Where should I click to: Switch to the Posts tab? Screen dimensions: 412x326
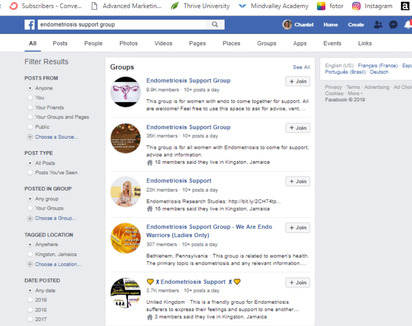click(60, 43)
